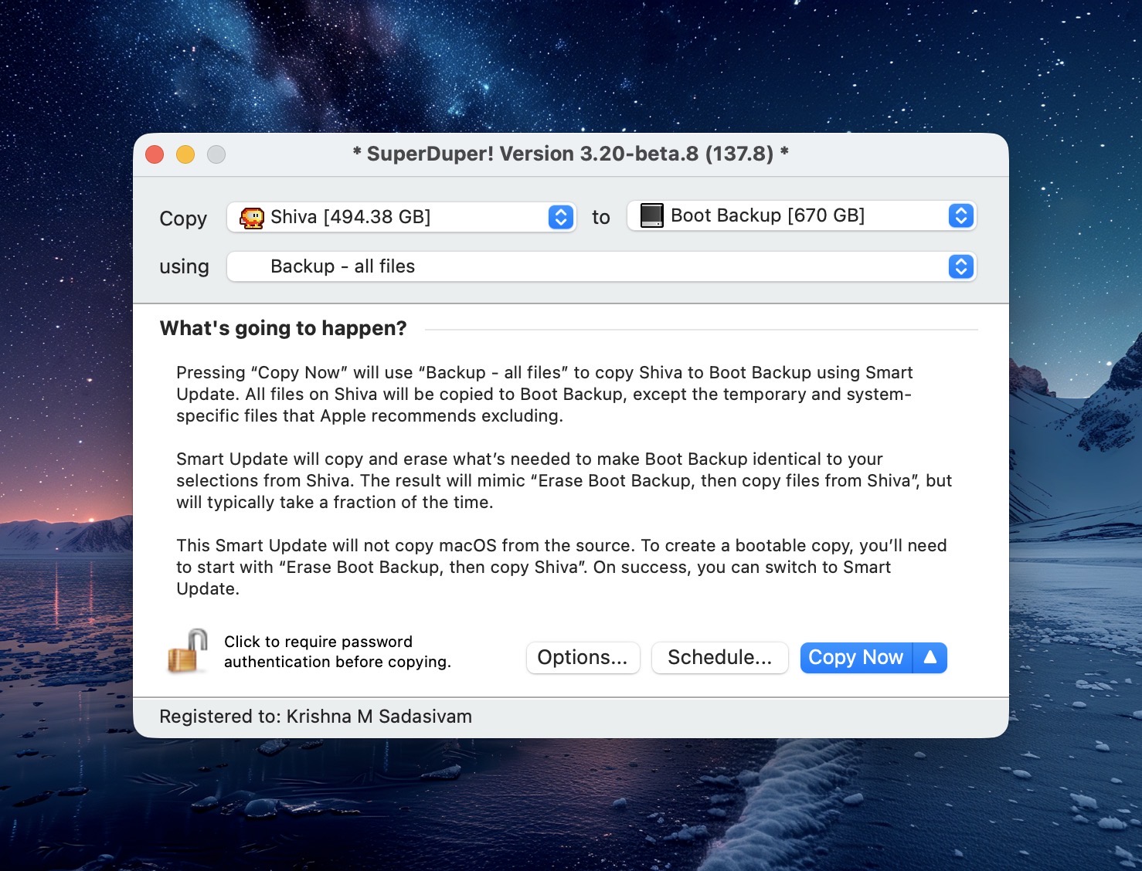Open destination volume popup via its blue chevron

point(960,216)
